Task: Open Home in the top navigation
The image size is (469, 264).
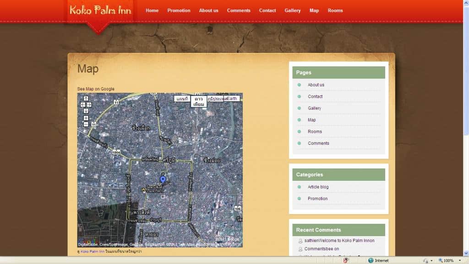Action: (x=152, y=11)
